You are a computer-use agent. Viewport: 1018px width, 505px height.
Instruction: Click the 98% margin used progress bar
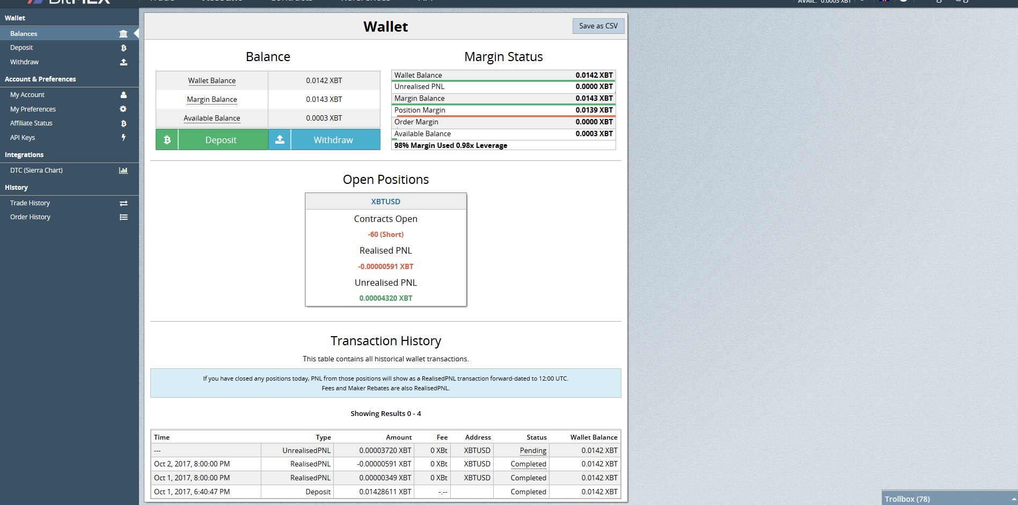pyautogui.click(x=503, y=145)
